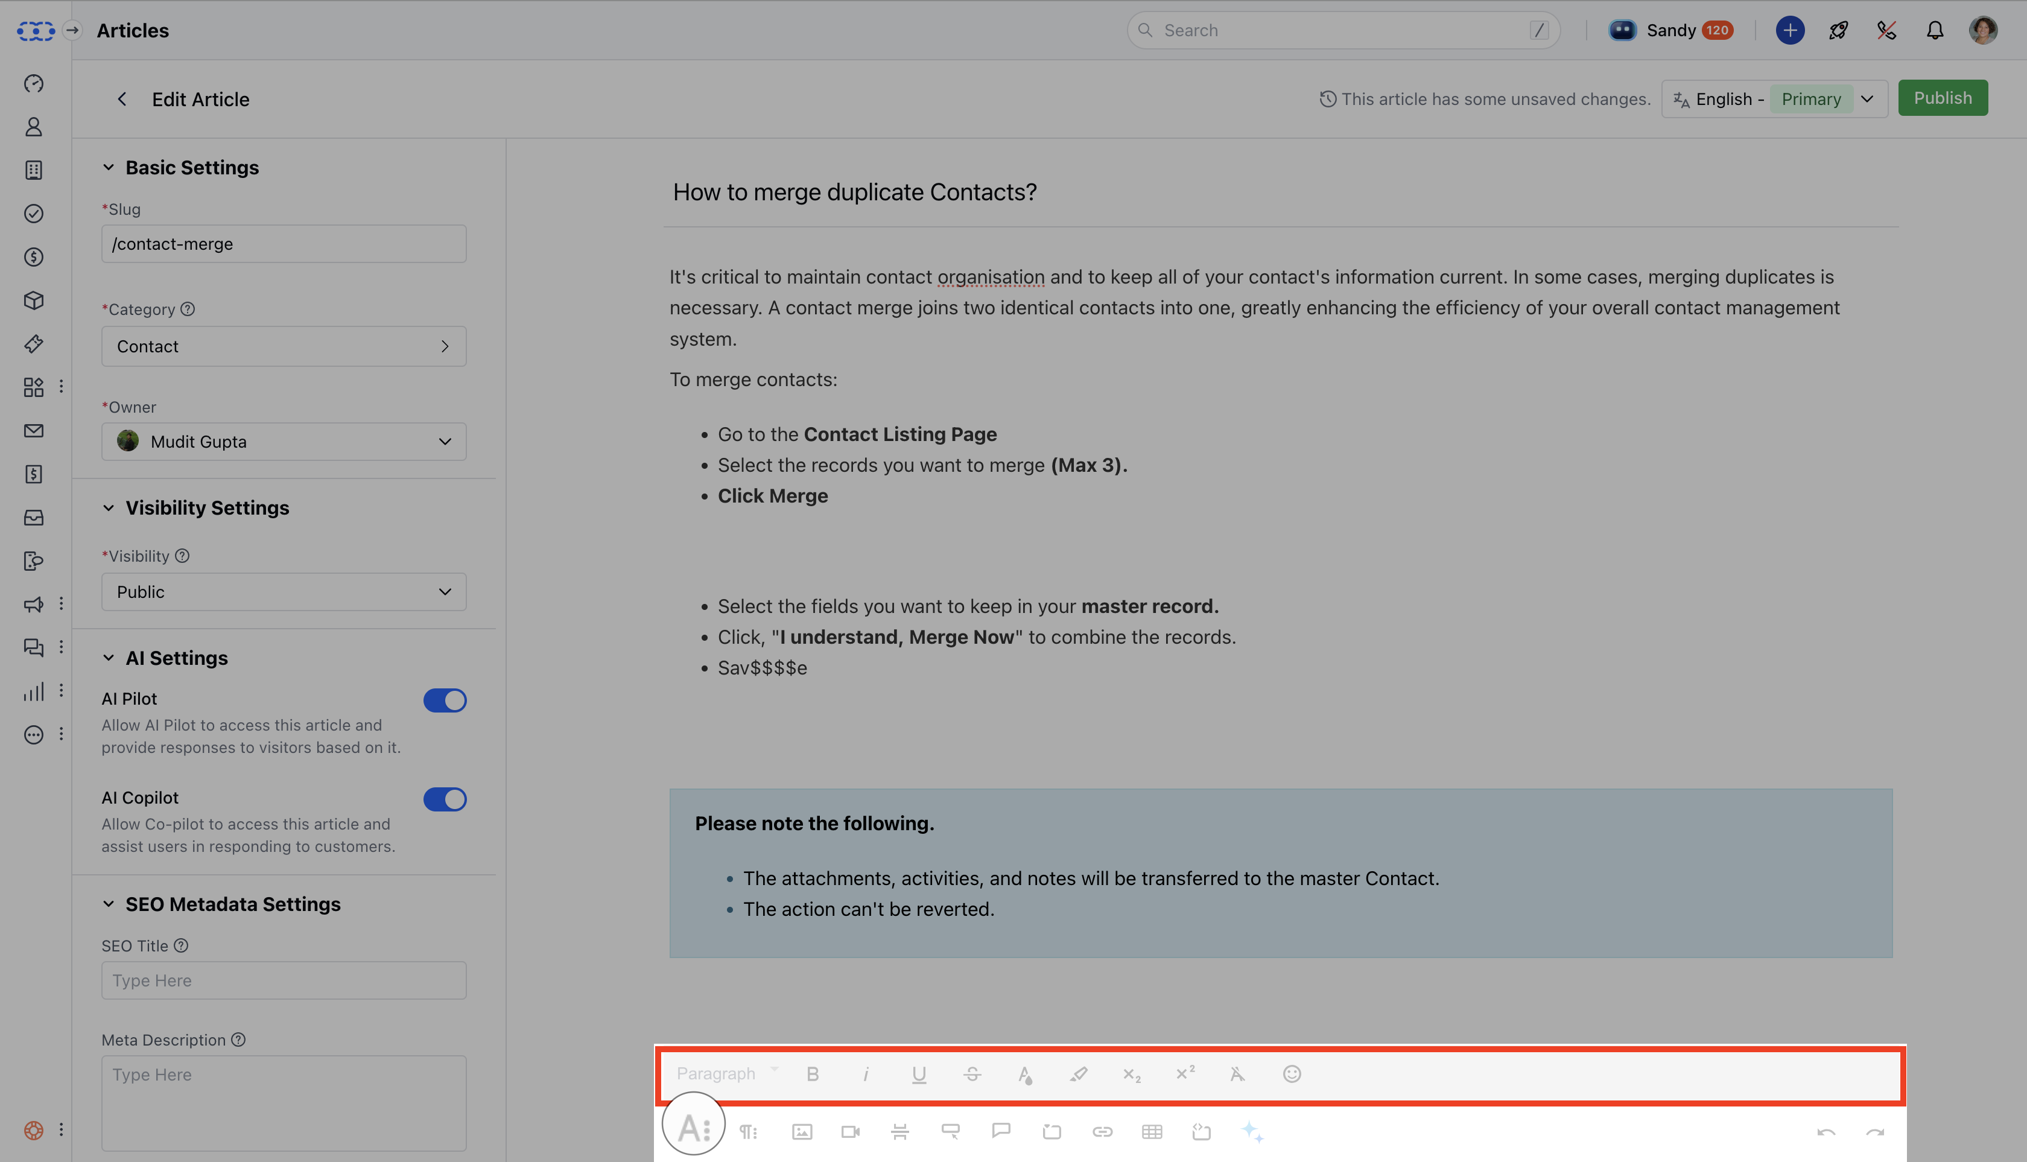Click the insert table icon
This screenshot has height=1162, width=2027.
tap(1152, 1132)
